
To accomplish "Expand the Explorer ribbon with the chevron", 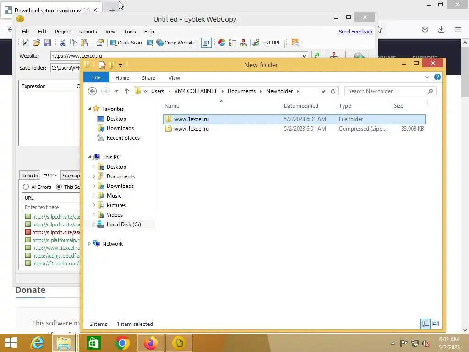I will tap(427, 77).
